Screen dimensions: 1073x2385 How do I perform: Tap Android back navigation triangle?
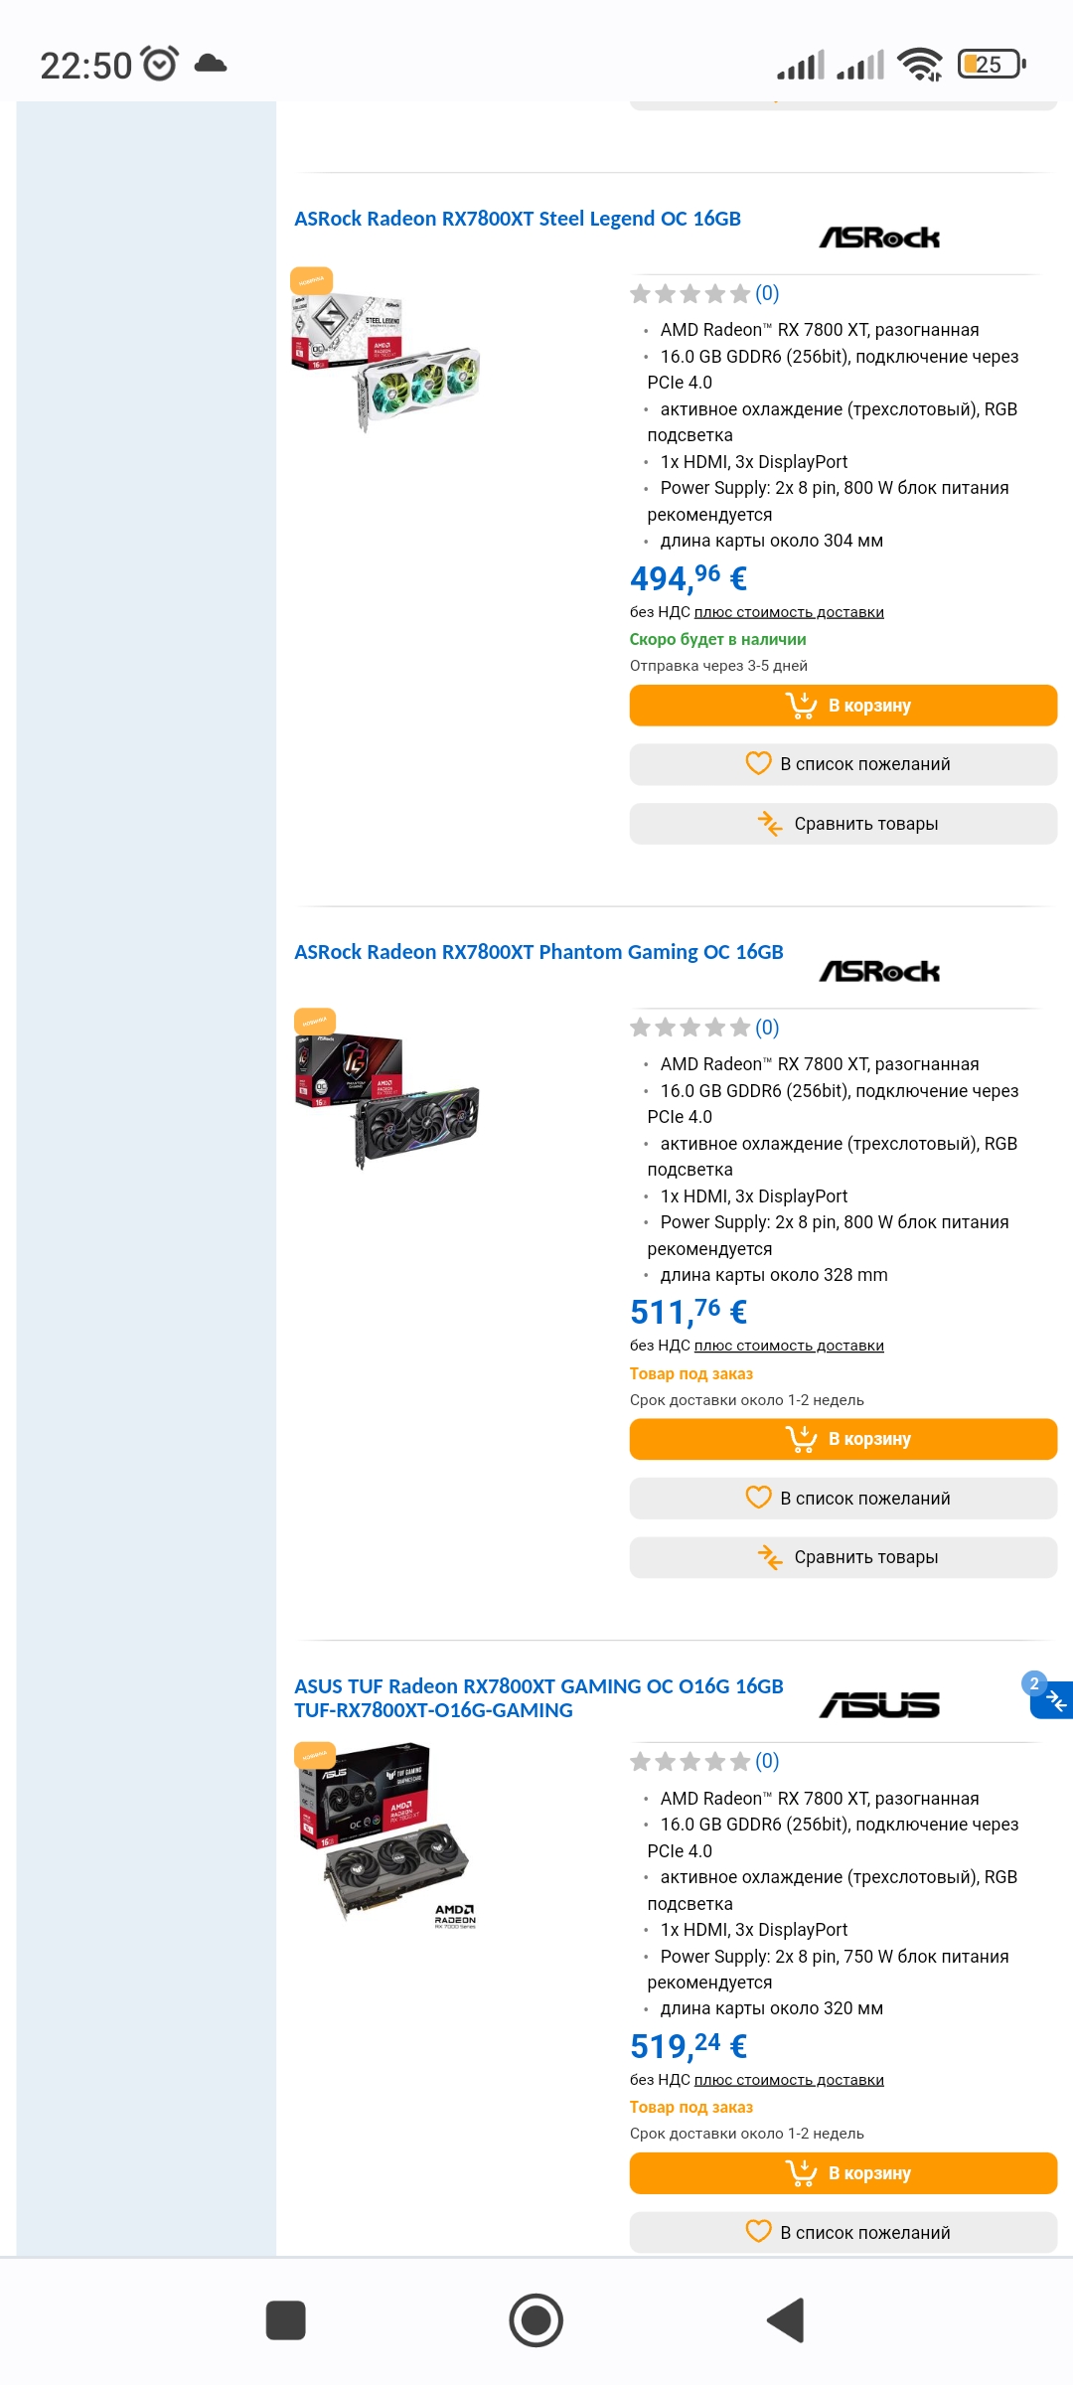786,2320
